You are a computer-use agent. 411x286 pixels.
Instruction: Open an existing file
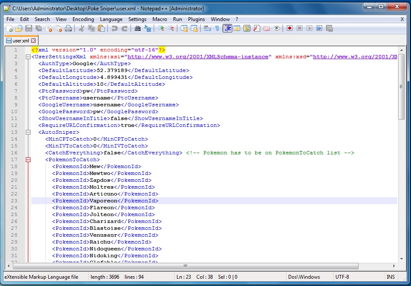18,28
